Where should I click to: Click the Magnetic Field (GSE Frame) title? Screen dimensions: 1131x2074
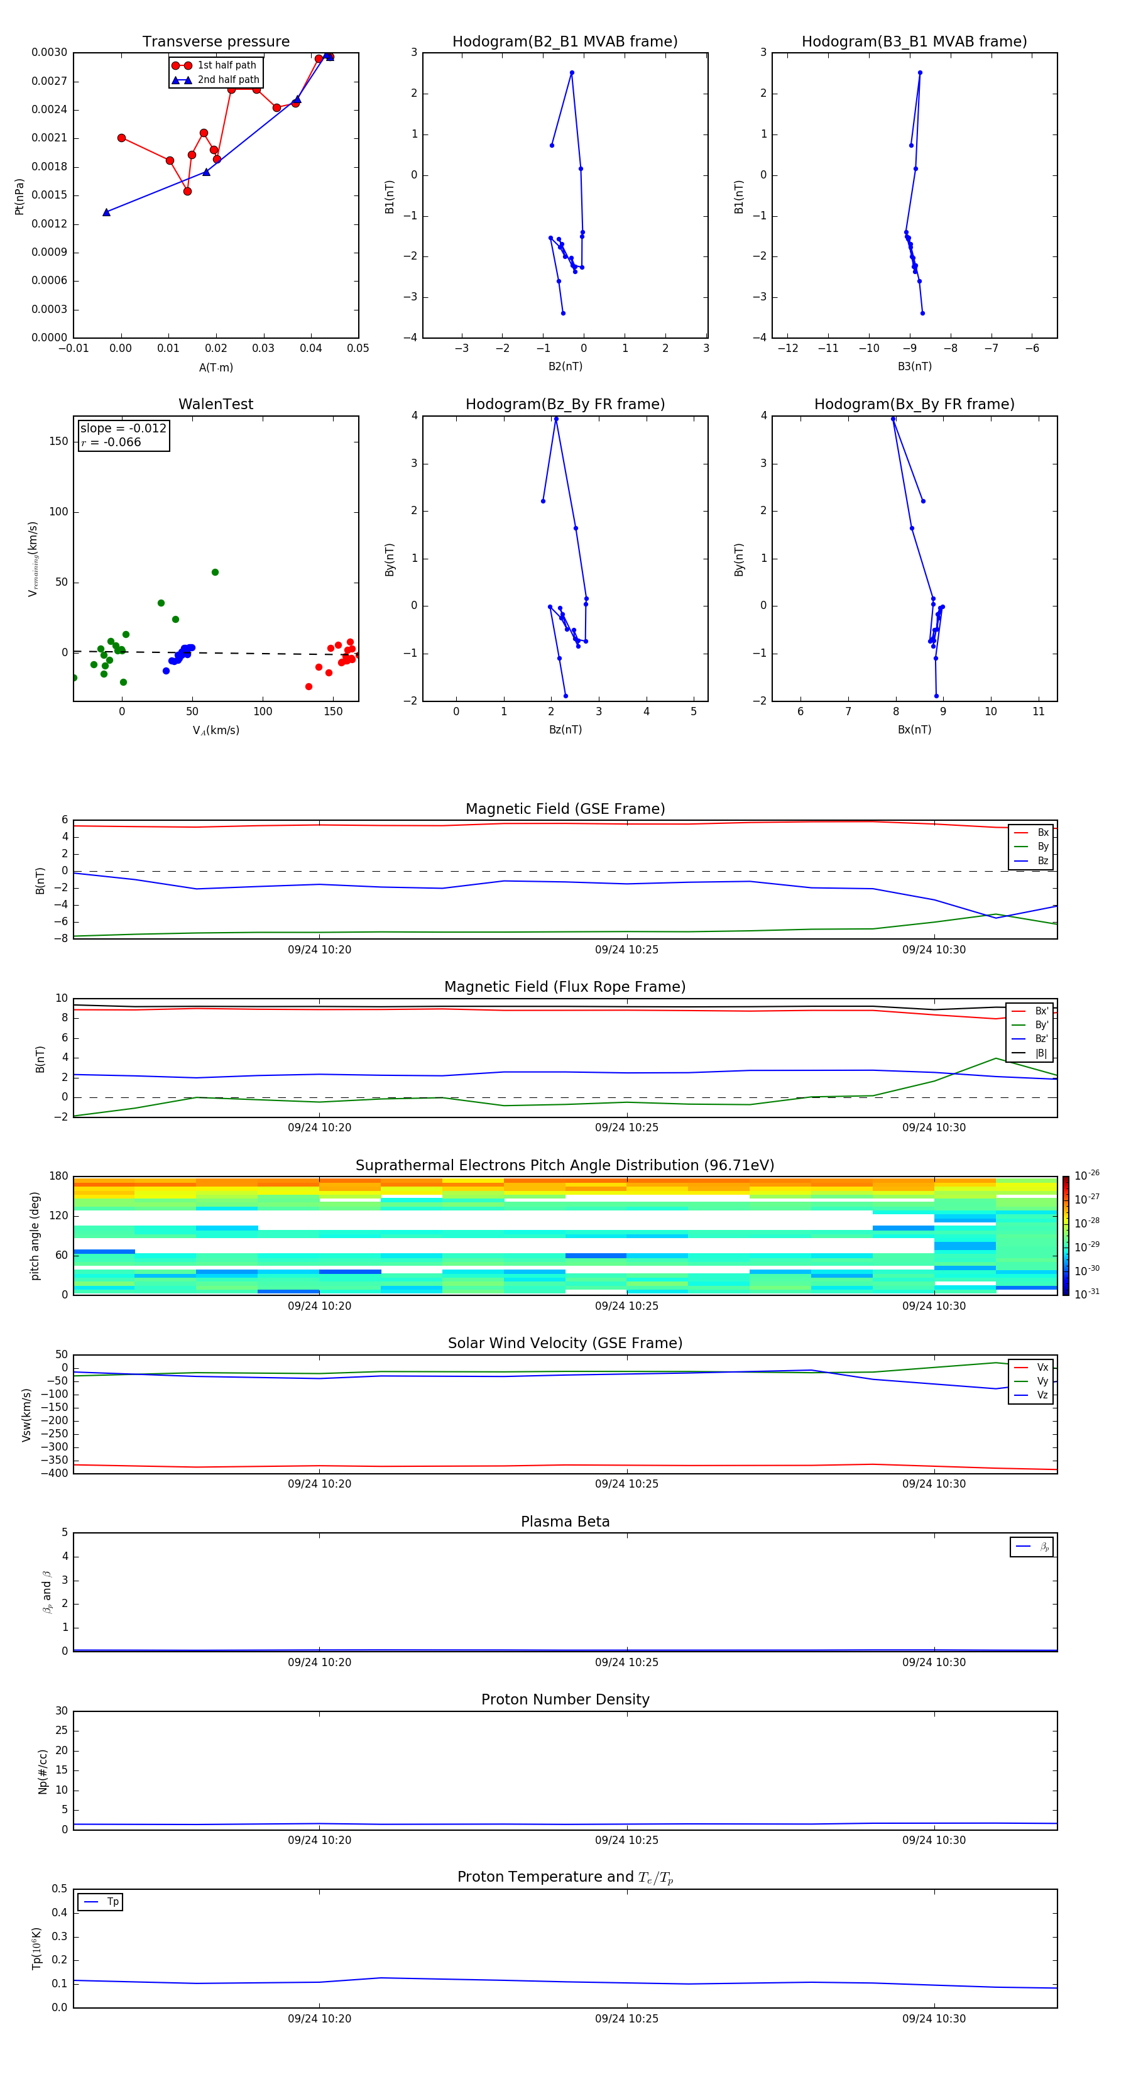pyautogui.click(x=565, y=809)
